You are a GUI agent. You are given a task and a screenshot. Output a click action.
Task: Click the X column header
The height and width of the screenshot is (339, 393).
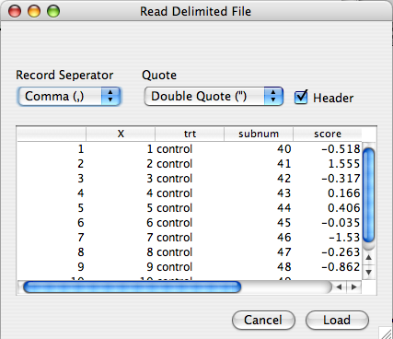(121, 134)
